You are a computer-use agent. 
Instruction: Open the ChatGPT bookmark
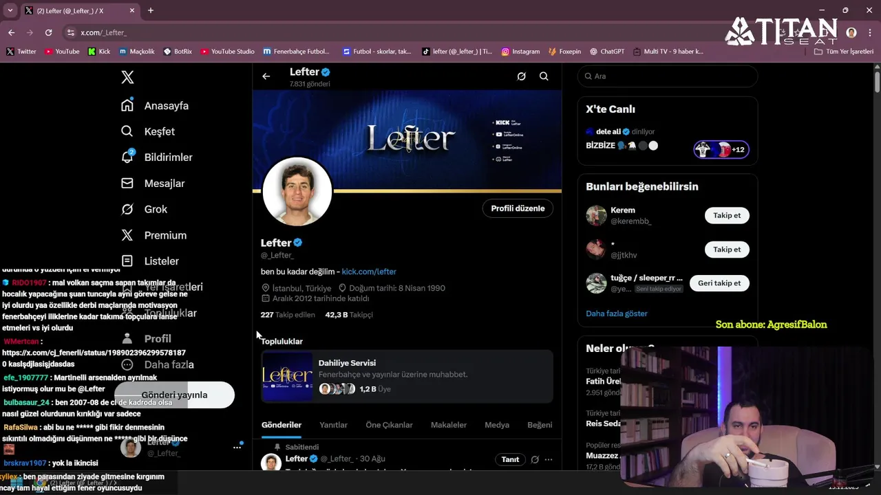[x=606, y=52]
